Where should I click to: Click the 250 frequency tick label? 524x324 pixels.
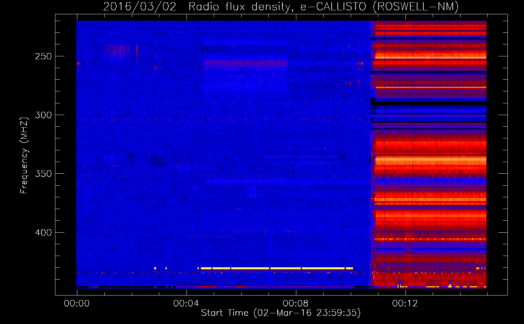pyautogui.click(x=43, y=56)
